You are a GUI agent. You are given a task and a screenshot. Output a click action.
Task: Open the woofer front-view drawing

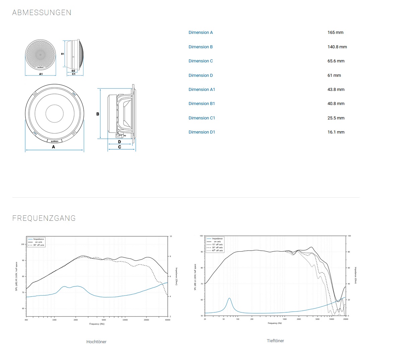click(54, 113)
